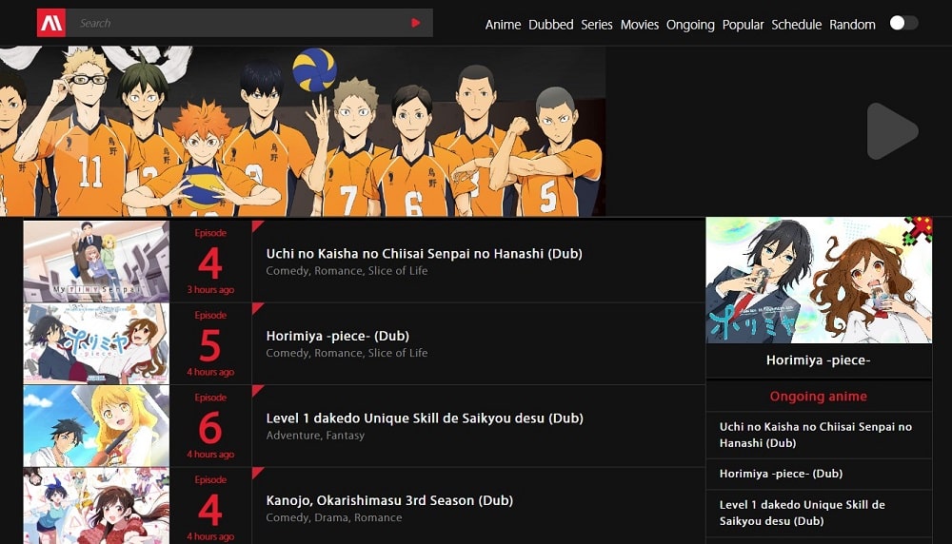Click Episode 4 number for Uchi no Kaisha

point(210,263)
